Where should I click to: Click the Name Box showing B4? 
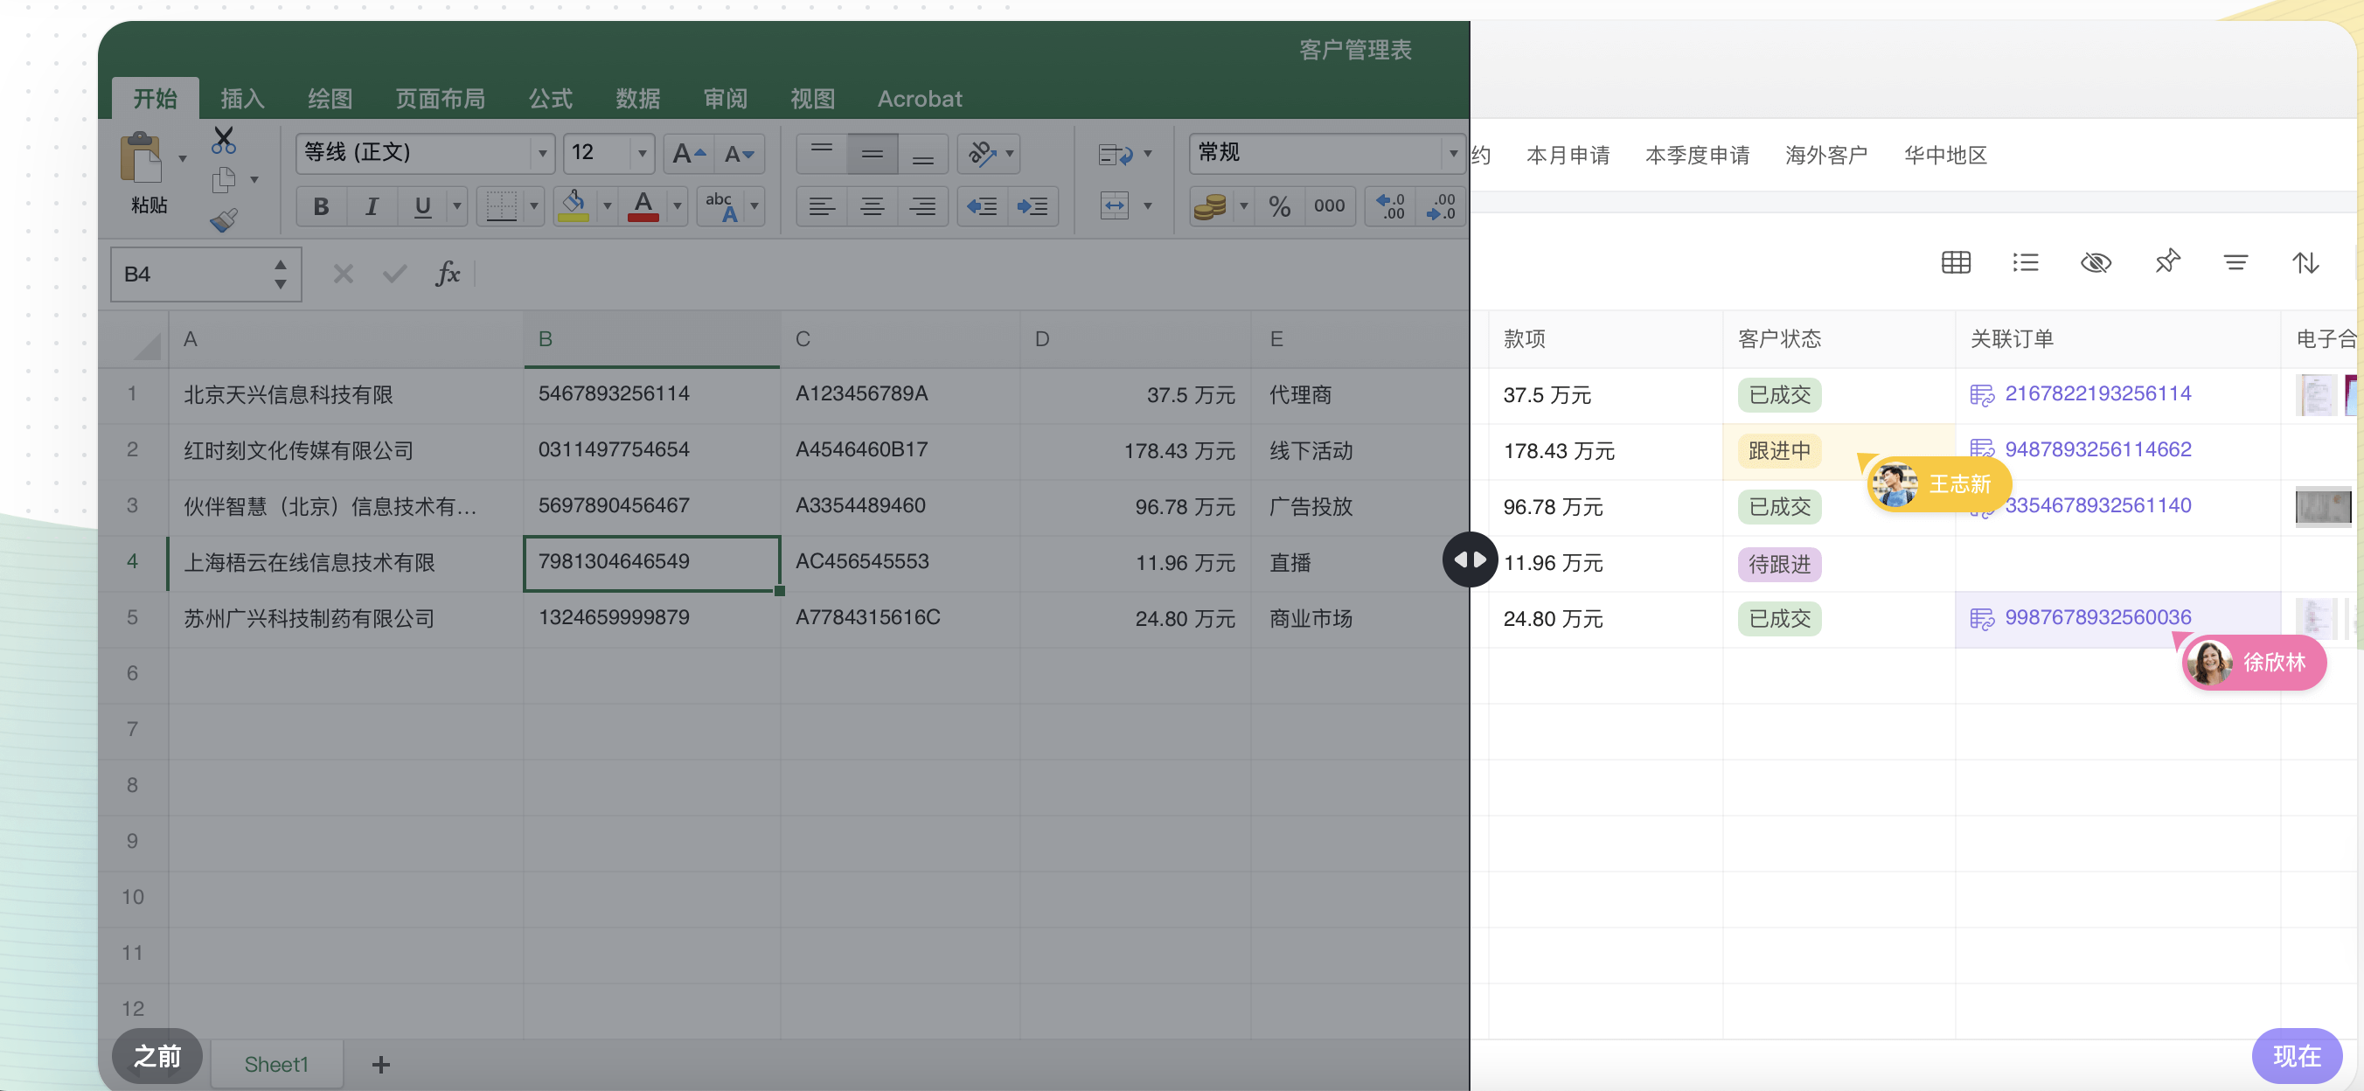(205, 274)
